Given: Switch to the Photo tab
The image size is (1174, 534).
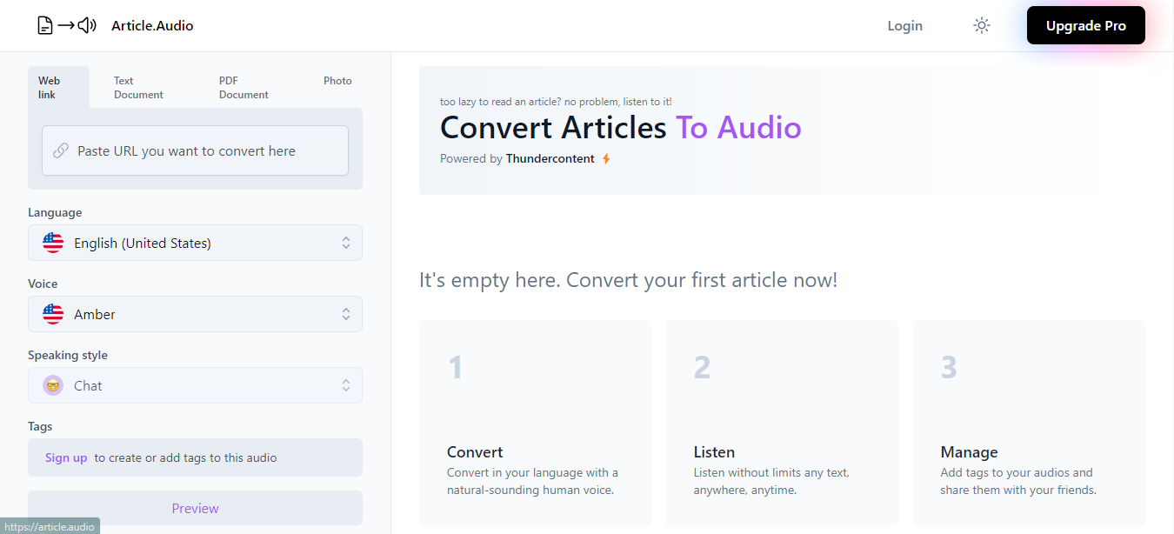Looking at the screenshot, I should click(x=337, y=81).
